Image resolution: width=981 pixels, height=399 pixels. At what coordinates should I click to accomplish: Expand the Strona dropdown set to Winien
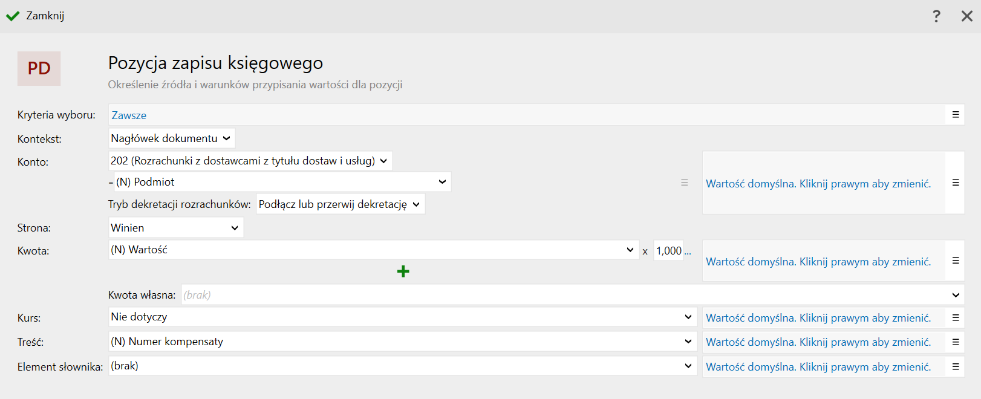(175, 228)
